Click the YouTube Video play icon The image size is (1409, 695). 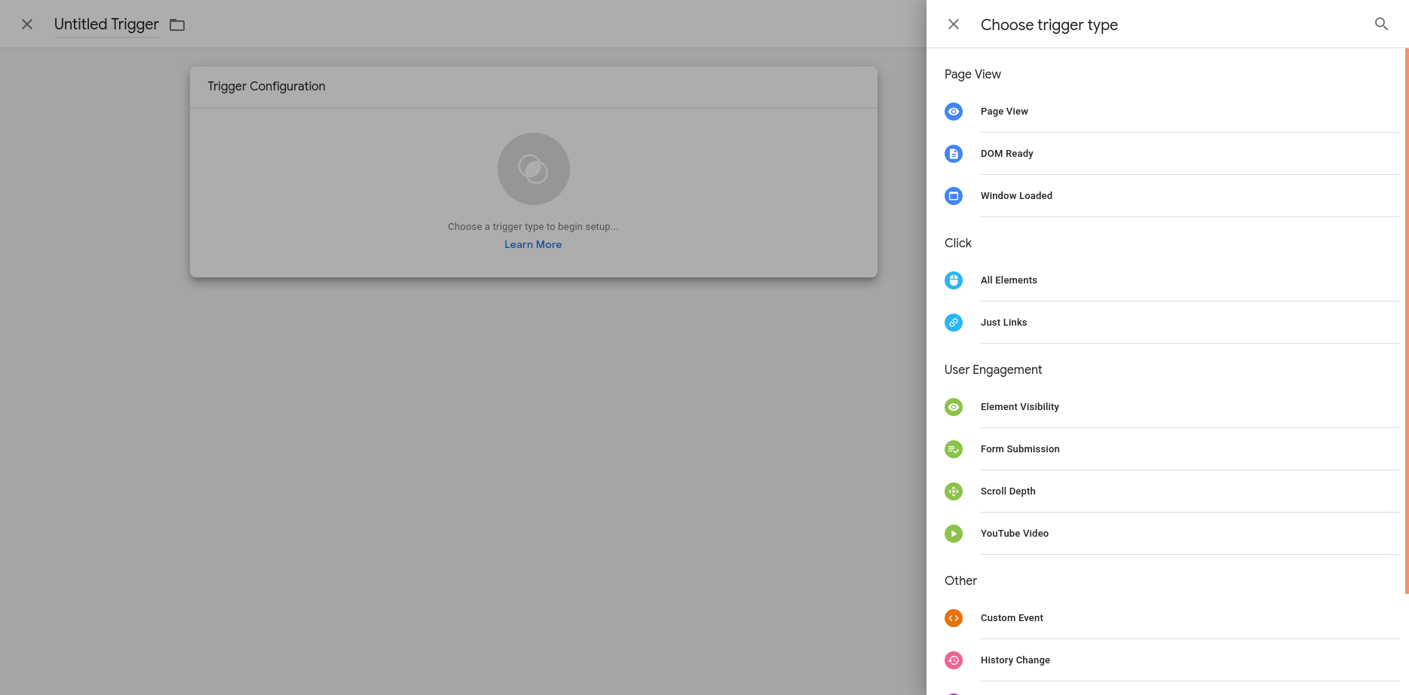(954, 534)
